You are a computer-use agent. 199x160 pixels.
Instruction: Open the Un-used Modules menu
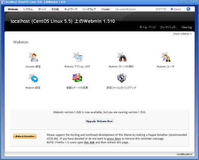(x=126, y=9)
